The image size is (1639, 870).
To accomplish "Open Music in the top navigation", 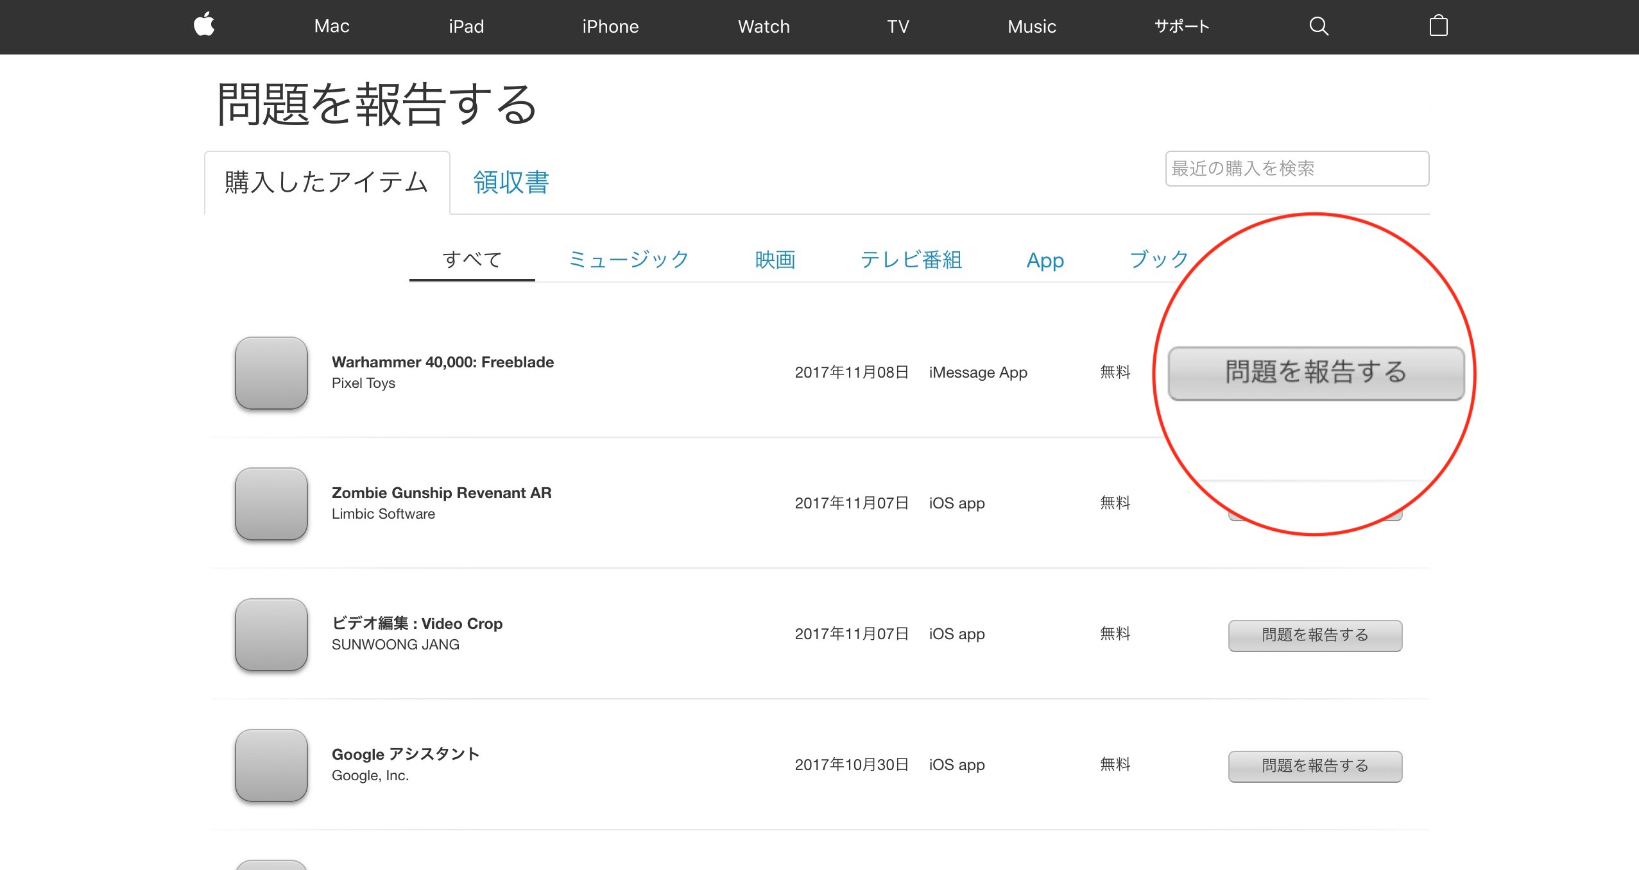I will point(1032,26).
